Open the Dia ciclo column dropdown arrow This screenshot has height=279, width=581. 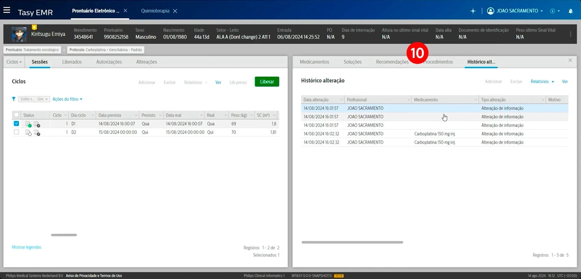93,115
